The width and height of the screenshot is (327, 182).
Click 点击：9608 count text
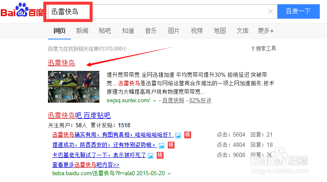pos(231,155)
